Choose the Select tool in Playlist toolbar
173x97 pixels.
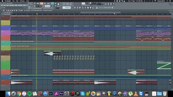tap(18, 11)
